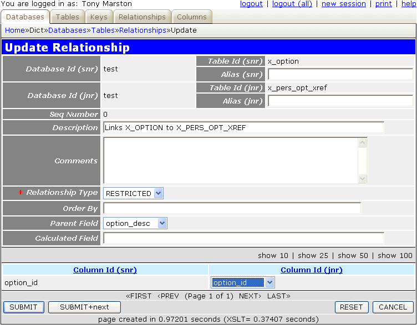Show 25 rows per page
The width and height of the screenshot is (417, 325).
313,255
